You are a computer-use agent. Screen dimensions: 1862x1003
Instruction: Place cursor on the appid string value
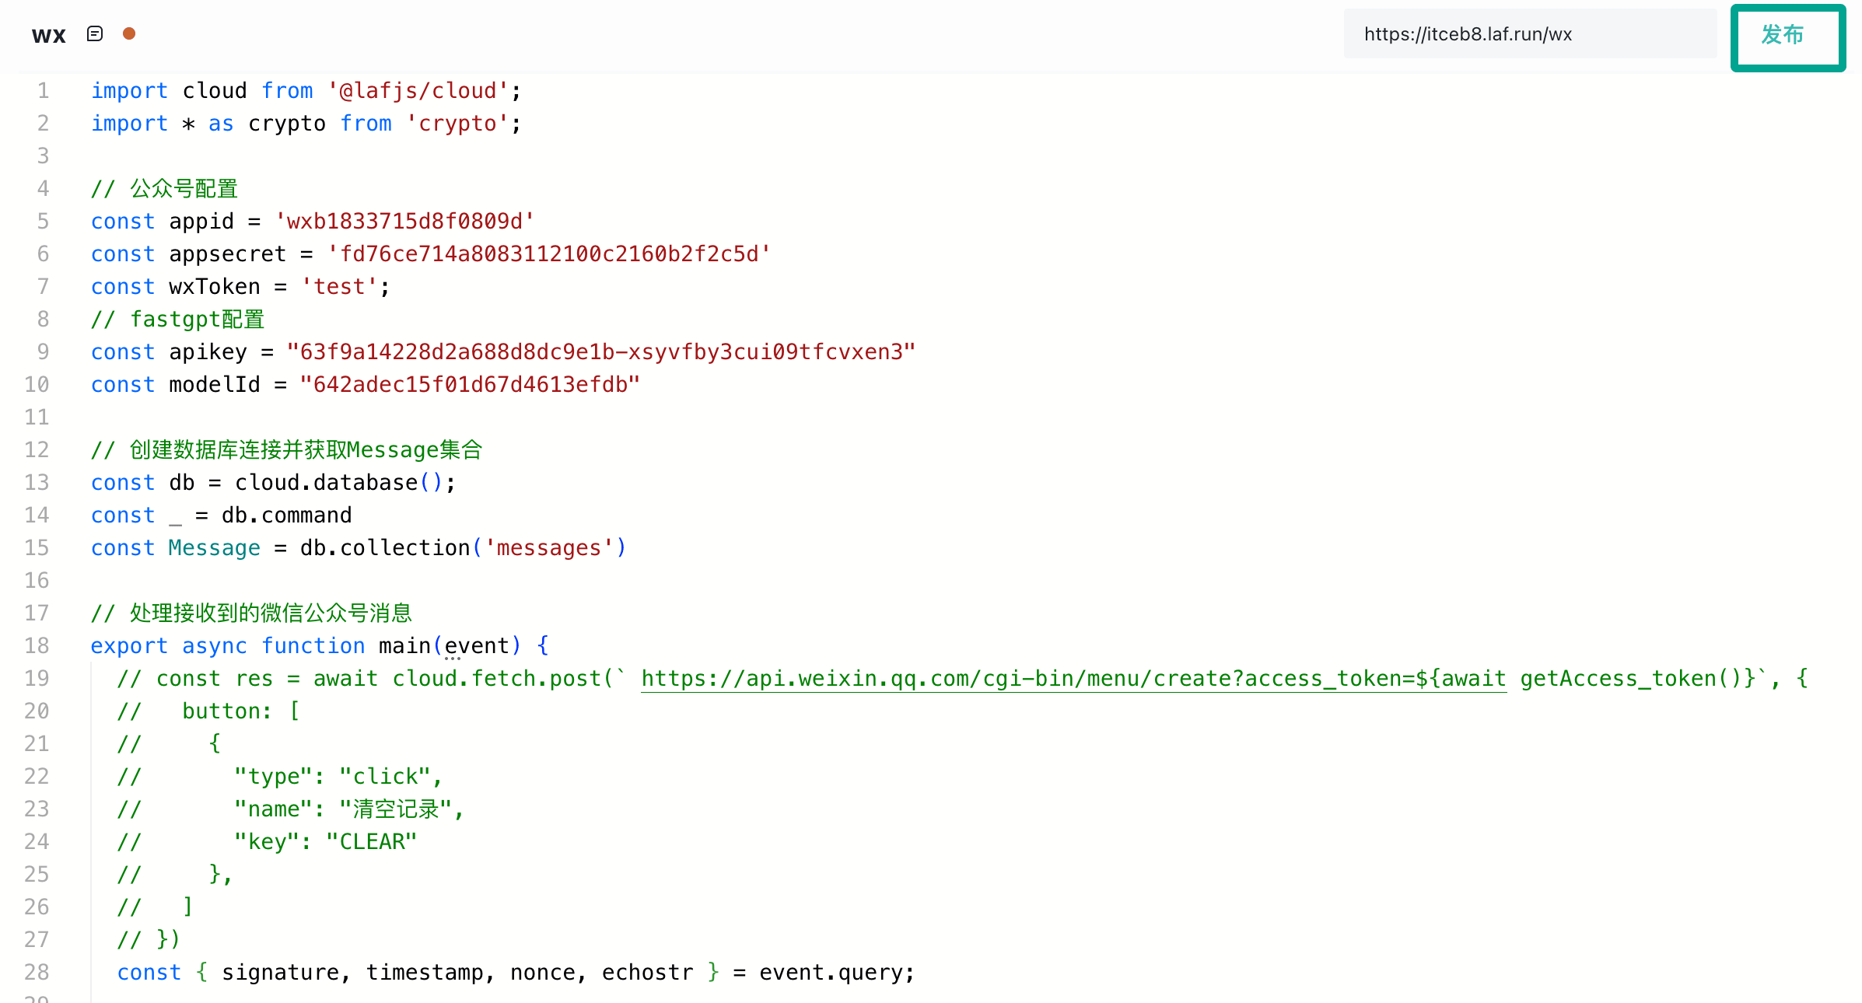click(x=404, y=222)
